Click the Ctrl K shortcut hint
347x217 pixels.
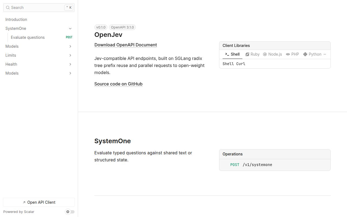[x=69, y=8]
